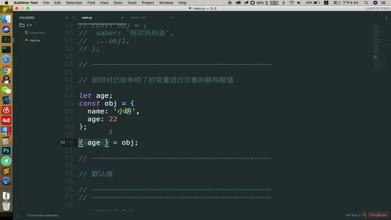Screen dimensions: 391x220
Task: Click the curly-brace gutter icon at line 70
Action: tap(63, 142)
